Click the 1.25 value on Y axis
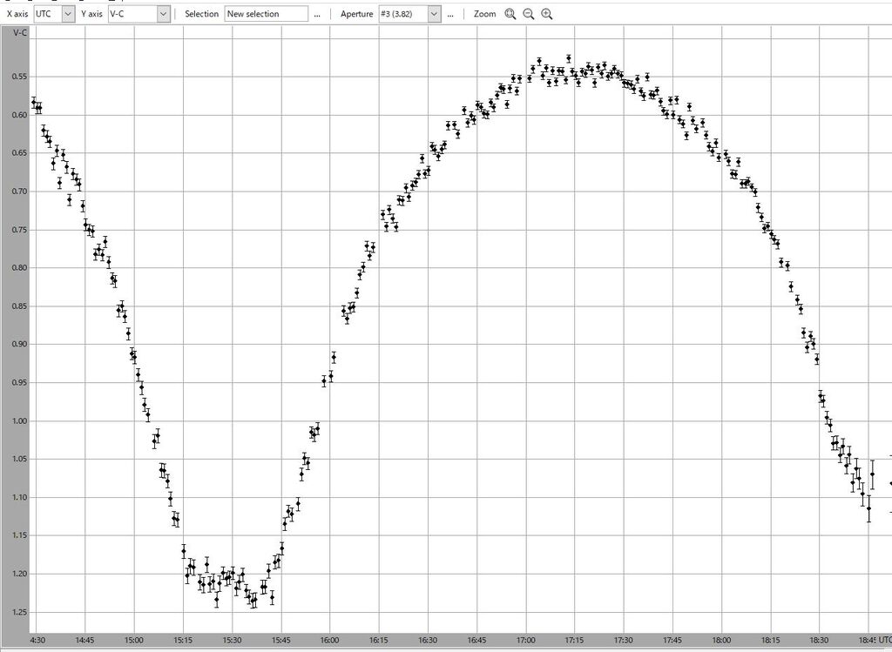The width and height of the screenshot is (892, 652). (x=19, y=612)
